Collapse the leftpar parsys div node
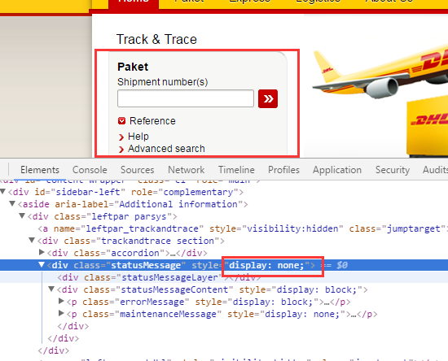 point(22,215)
